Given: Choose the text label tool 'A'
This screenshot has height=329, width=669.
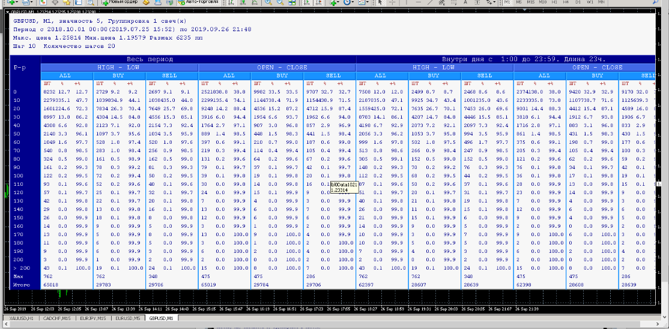Looking at the screenshot, I should pyautogui.click(x=465, y=2).
